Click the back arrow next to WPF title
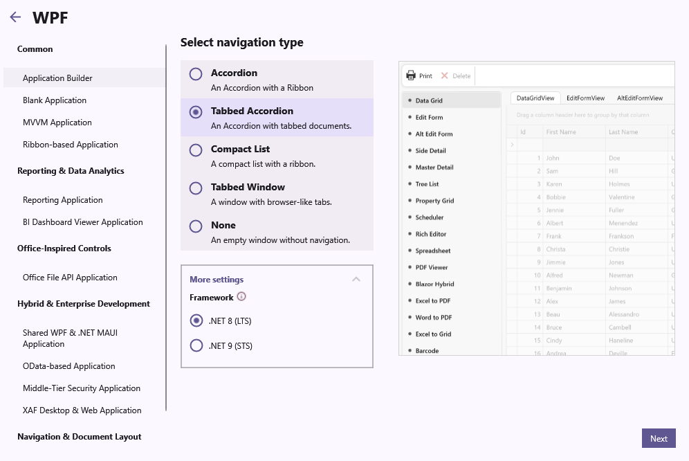This screenshot has height=461, width=689. pos(15,17)
